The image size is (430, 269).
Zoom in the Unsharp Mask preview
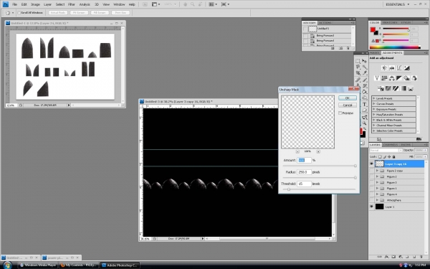click(318, 151)
